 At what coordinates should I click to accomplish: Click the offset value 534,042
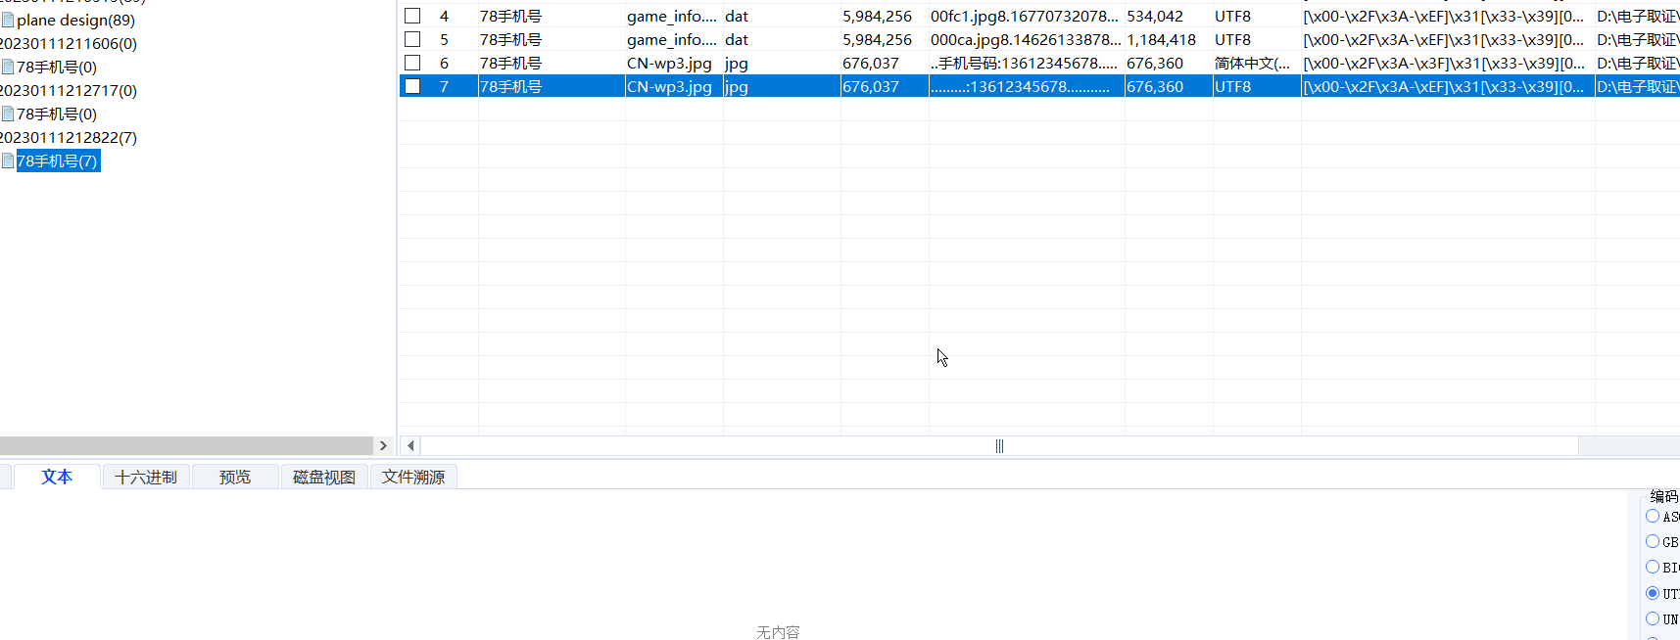click(1155, 16)
